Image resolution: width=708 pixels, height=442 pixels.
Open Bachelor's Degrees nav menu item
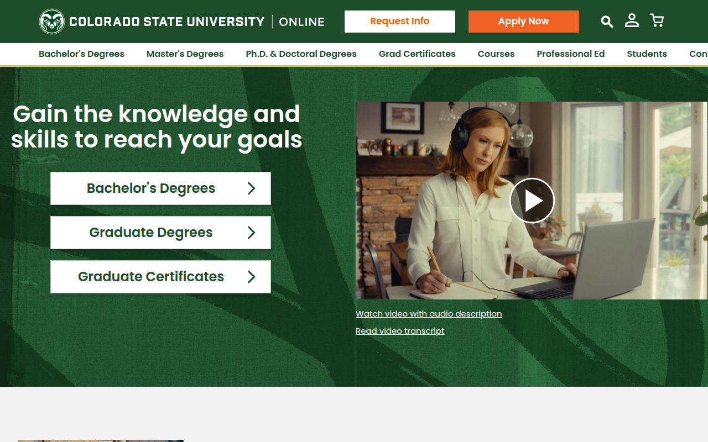click(x=81, y=54)
